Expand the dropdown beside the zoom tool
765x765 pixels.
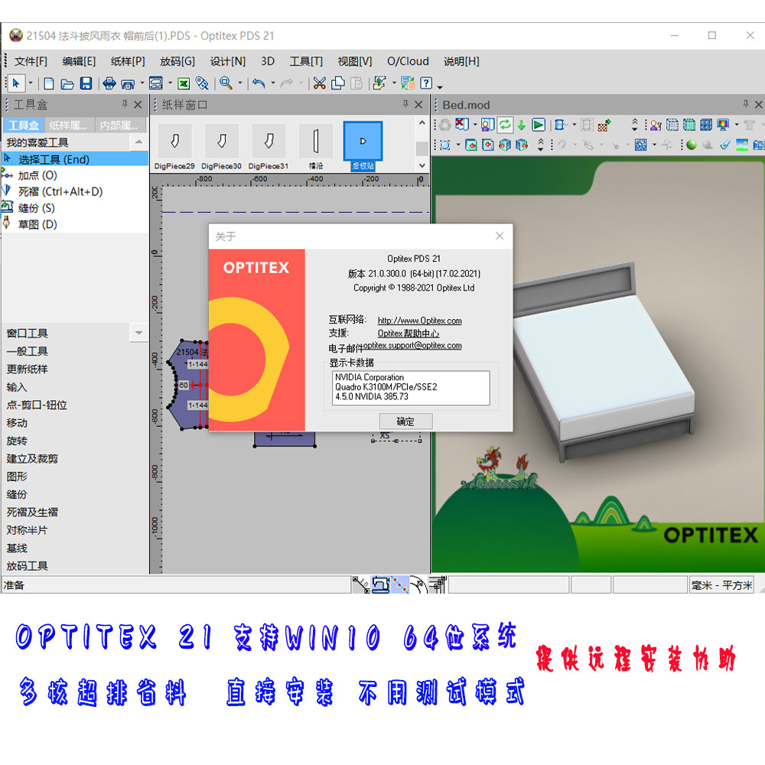[239, 83]
